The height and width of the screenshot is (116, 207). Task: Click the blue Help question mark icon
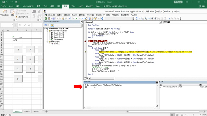tap(102, 19)
